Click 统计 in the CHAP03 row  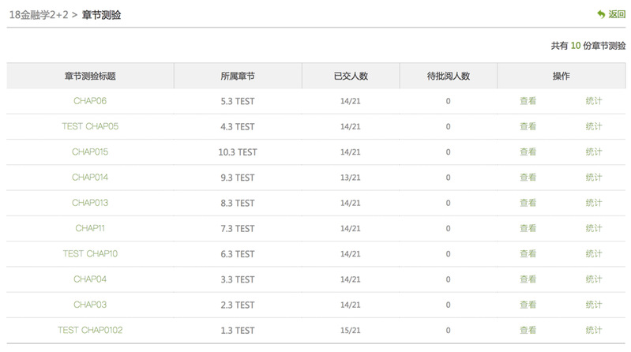click(x=594, y=305)
